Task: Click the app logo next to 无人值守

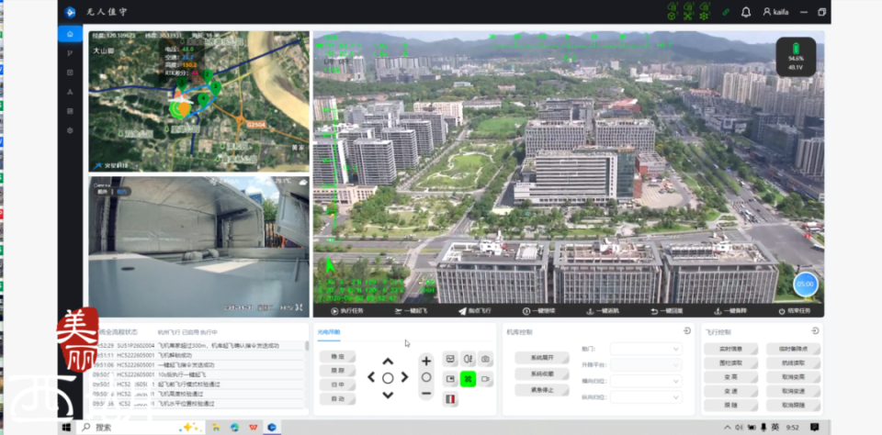Action: pyautogui.click(x=70, y=12)
